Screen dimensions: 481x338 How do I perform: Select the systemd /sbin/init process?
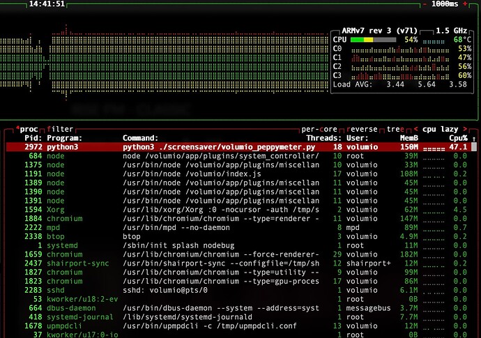point(238,245)
